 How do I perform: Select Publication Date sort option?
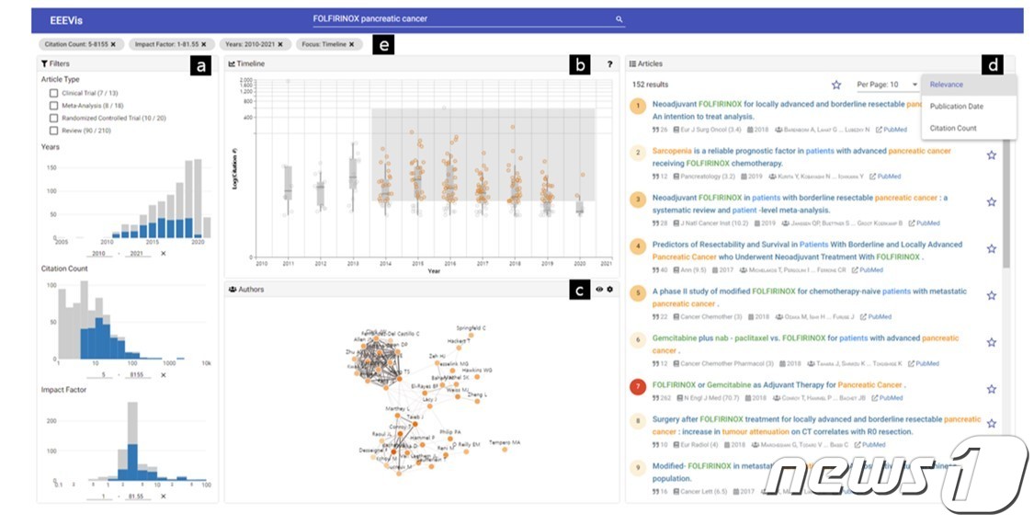(956, 107)
